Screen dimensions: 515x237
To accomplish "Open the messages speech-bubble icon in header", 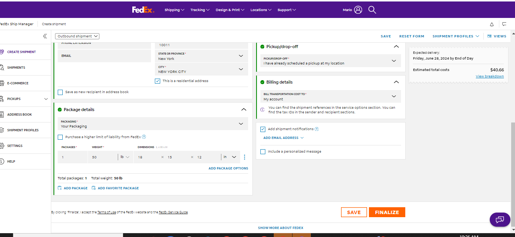I will (x=504, y=24).
